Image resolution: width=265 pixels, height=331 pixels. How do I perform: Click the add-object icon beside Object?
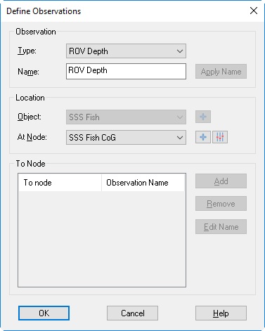click(203, 117)
